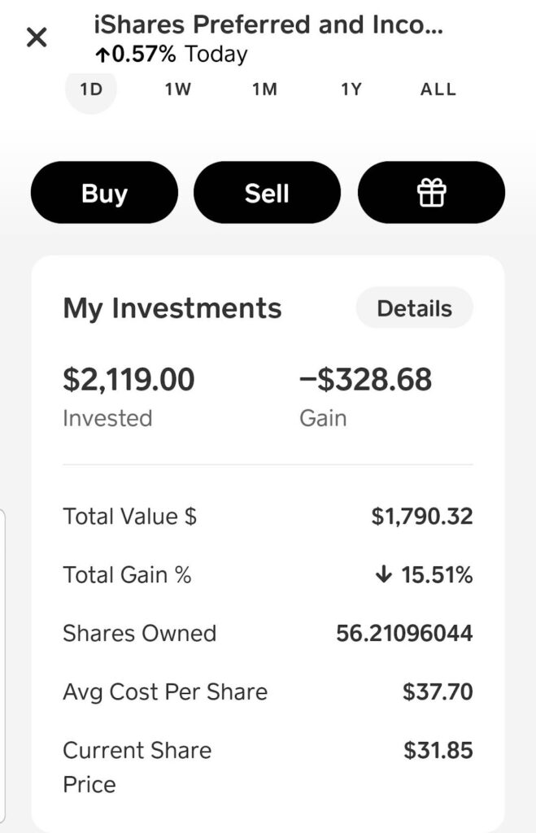Tap the Current Share Price $31.85
536x833 pixels.
pyautogui.click(x=438, y=751)
